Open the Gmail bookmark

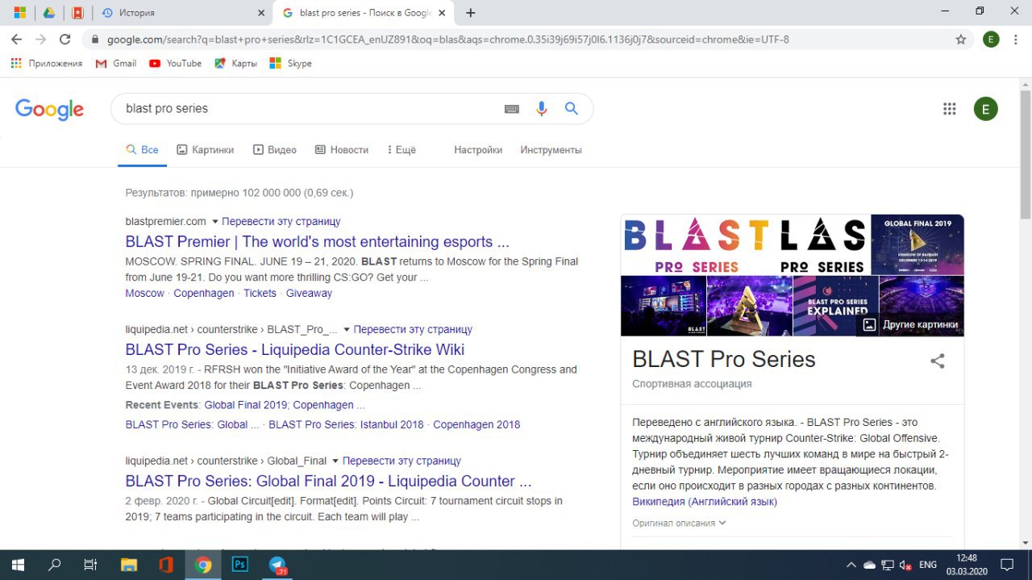coord(115,63)
